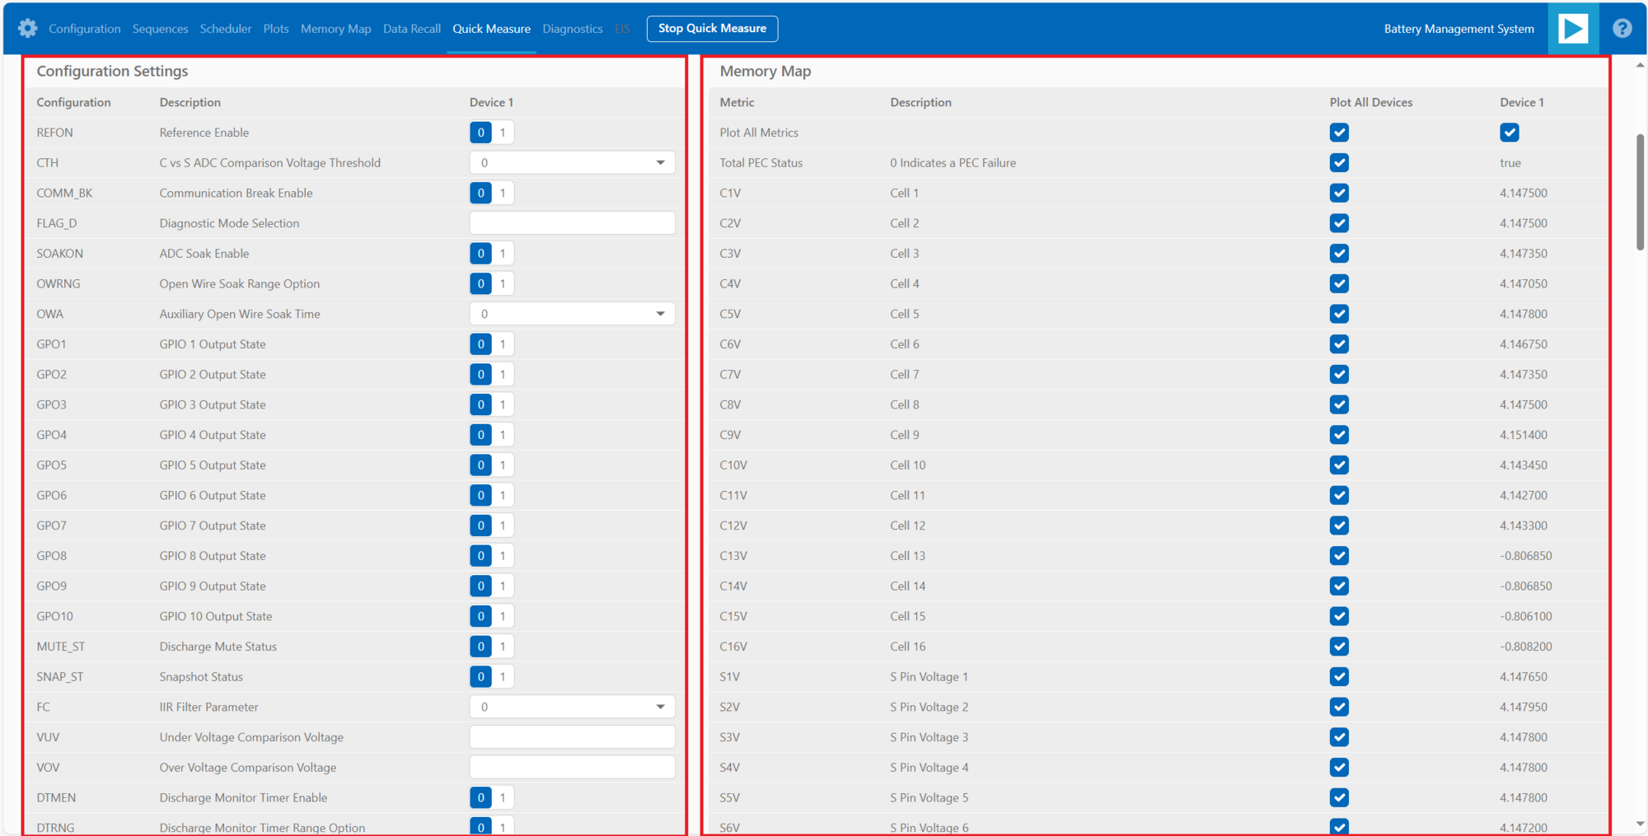This screenshot has height=836, width=1648.
Task: Switch COMM_BK toggle to 1
Action: [x=502, y=193]
